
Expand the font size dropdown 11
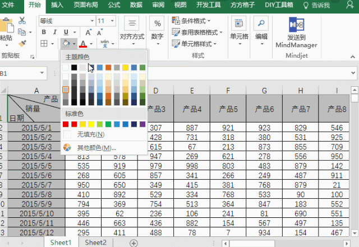pos(112,21)
